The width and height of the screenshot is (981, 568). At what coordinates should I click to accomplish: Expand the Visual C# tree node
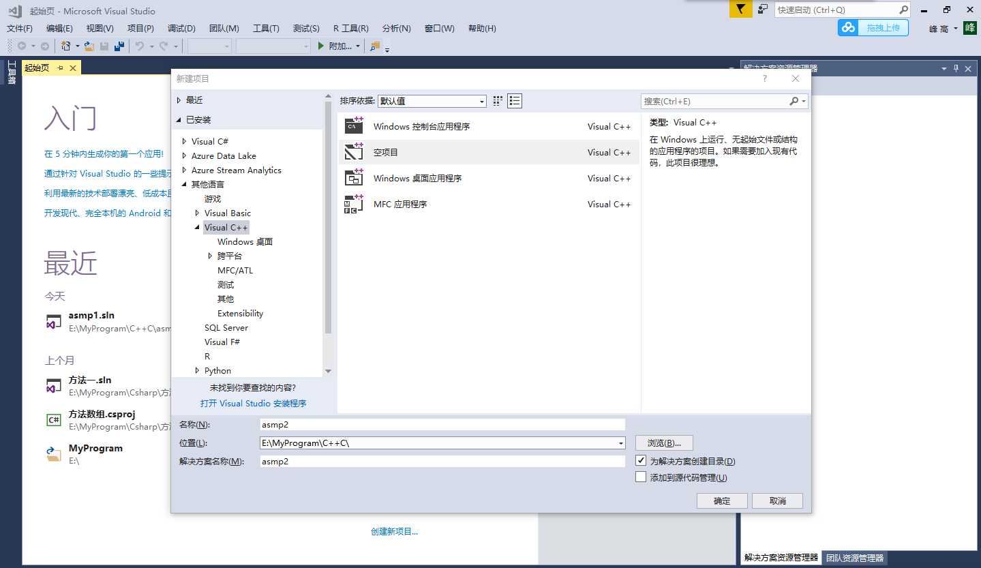184,141
